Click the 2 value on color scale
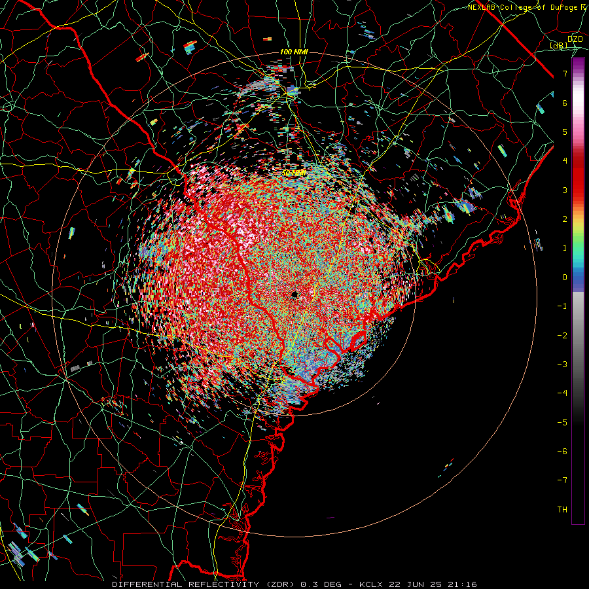Screen dimensions: 589x589 point(565,219)
